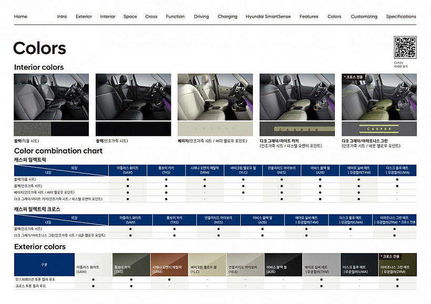The image size is (431, 304).
Task: Click the 아마조니스 그린 매트 크로스 전용 column header
Action: [395, 220]
